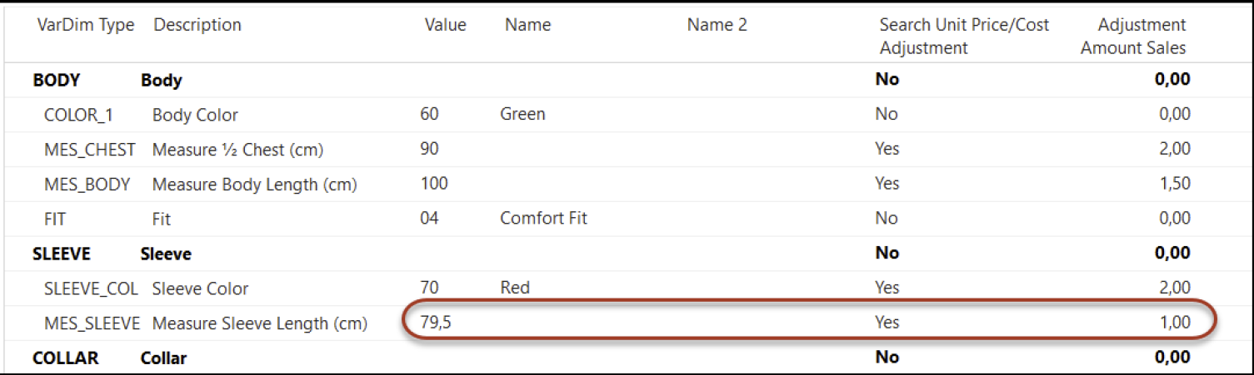1254x375 pixels.
Task: Click the Red name in SLEEVE_COL row
Action: click(515, 288)
